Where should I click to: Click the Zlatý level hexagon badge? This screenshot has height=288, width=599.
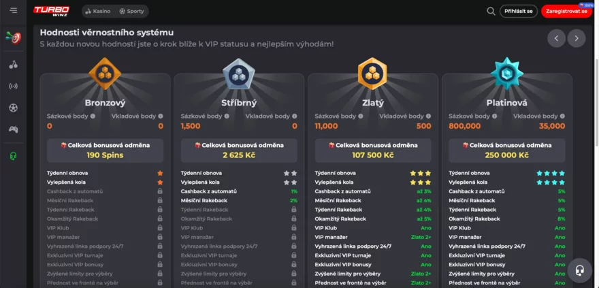point(372,74)
